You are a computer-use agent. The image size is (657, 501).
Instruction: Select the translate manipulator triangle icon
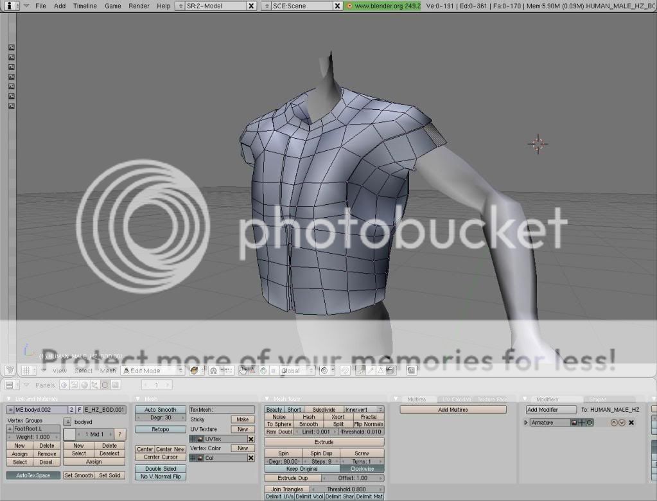(x=252, y=371)
